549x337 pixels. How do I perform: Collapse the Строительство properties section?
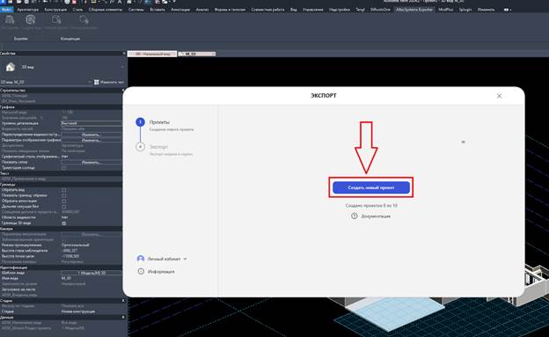123,91
